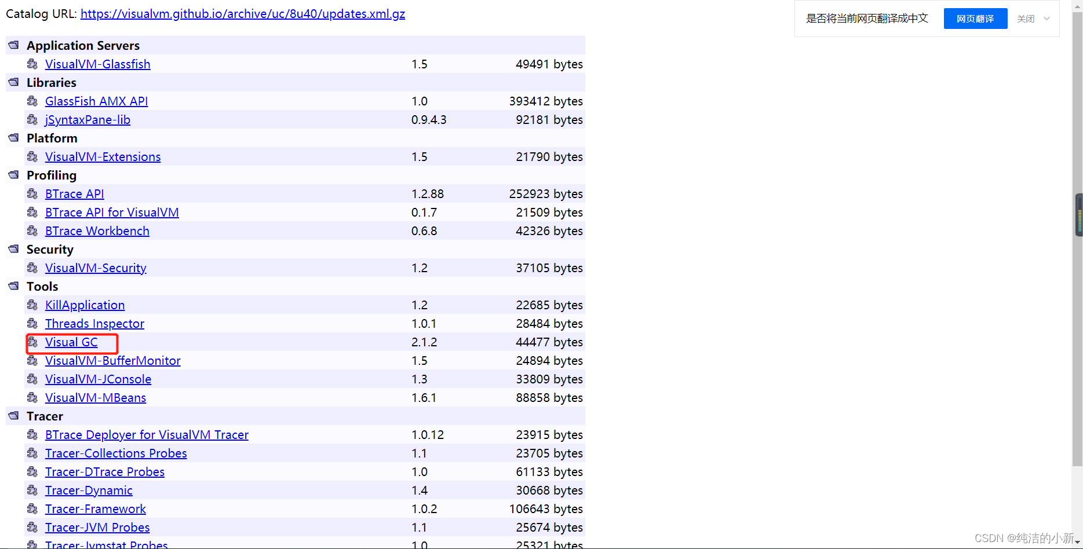Open the GlassFish AMX API link
The width and height of the screenshot is (1083, 549).
(x=97, y=101)
